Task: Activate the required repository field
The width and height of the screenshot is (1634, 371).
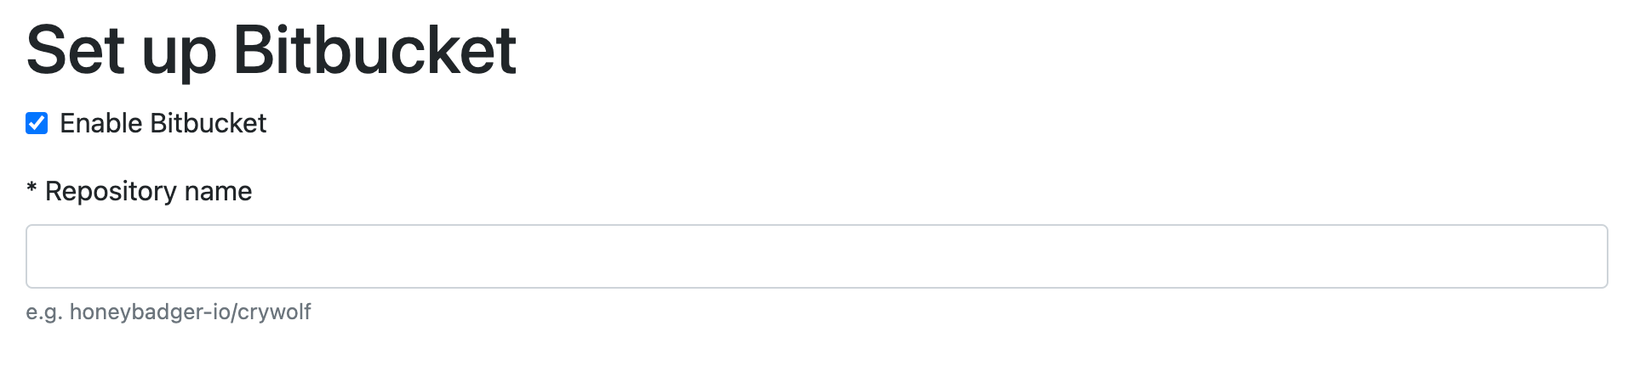Action: 816,256
